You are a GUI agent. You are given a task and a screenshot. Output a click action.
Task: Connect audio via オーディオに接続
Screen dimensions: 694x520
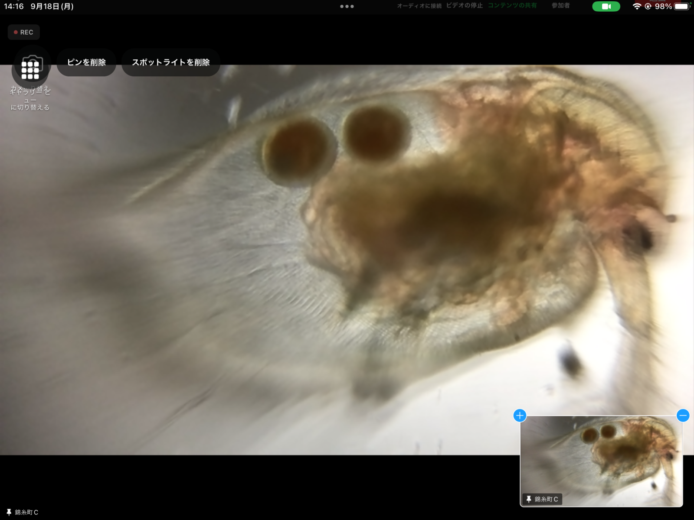(x=419, y=6)
